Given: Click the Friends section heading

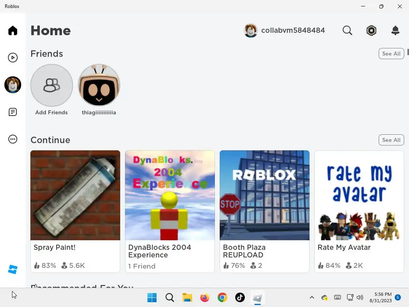Looking at the screenshot, I should (x=47, y=54).
